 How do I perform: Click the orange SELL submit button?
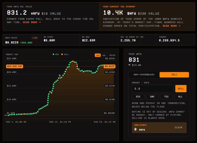pos(181,89)
